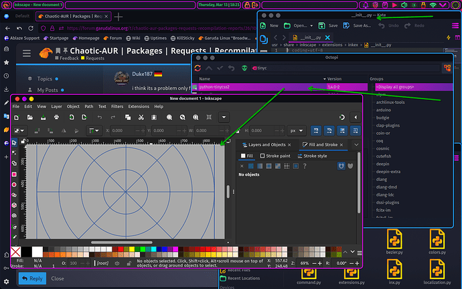The image size is (462, 289).
Task: Choose radial gradient fill icon
Action: [x=268, y=166]
